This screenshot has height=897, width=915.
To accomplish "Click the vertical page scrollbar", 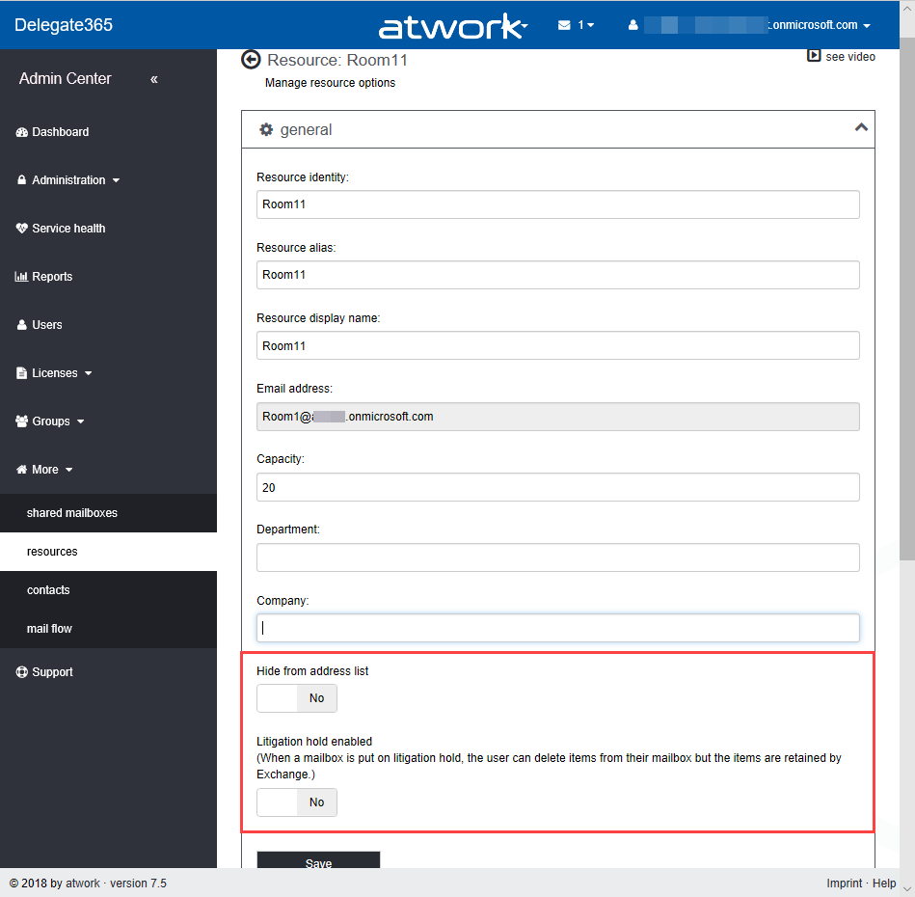I will tap(906, 289).
